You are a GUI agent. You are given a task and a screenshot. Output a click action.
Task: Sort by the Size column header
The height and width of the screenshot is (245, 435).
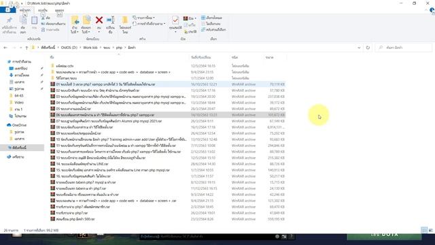(269, 57)
